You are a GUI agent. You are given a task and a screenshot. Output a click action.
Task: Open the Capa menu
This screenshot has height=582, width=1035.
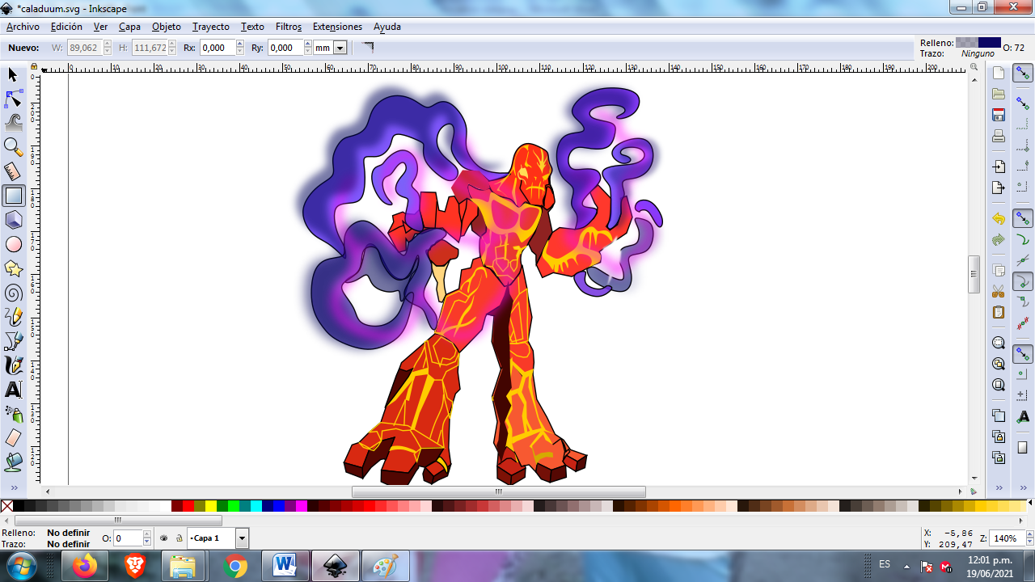click(129, 27)
